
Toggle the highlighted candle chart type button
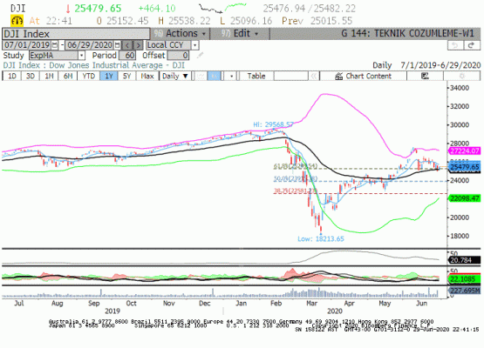214,76
